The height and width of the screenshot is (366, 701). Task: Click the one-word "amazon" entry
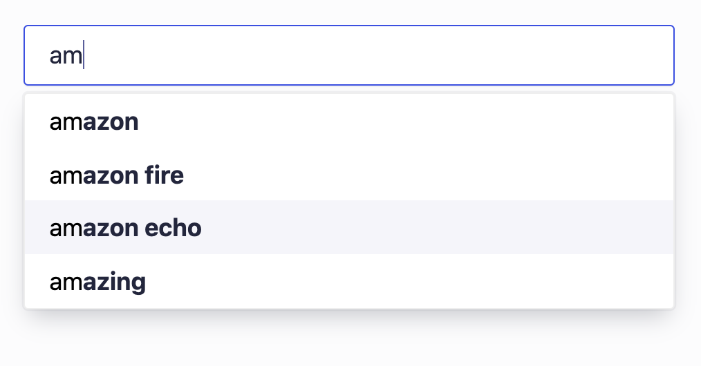pos(94,122)
